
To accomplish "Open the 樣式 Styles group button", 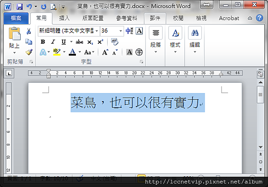I will pyautogui.click(x=175, y=40).
